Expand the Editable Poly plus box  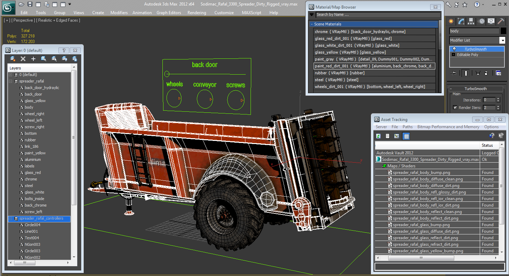(x=453, y=55)
